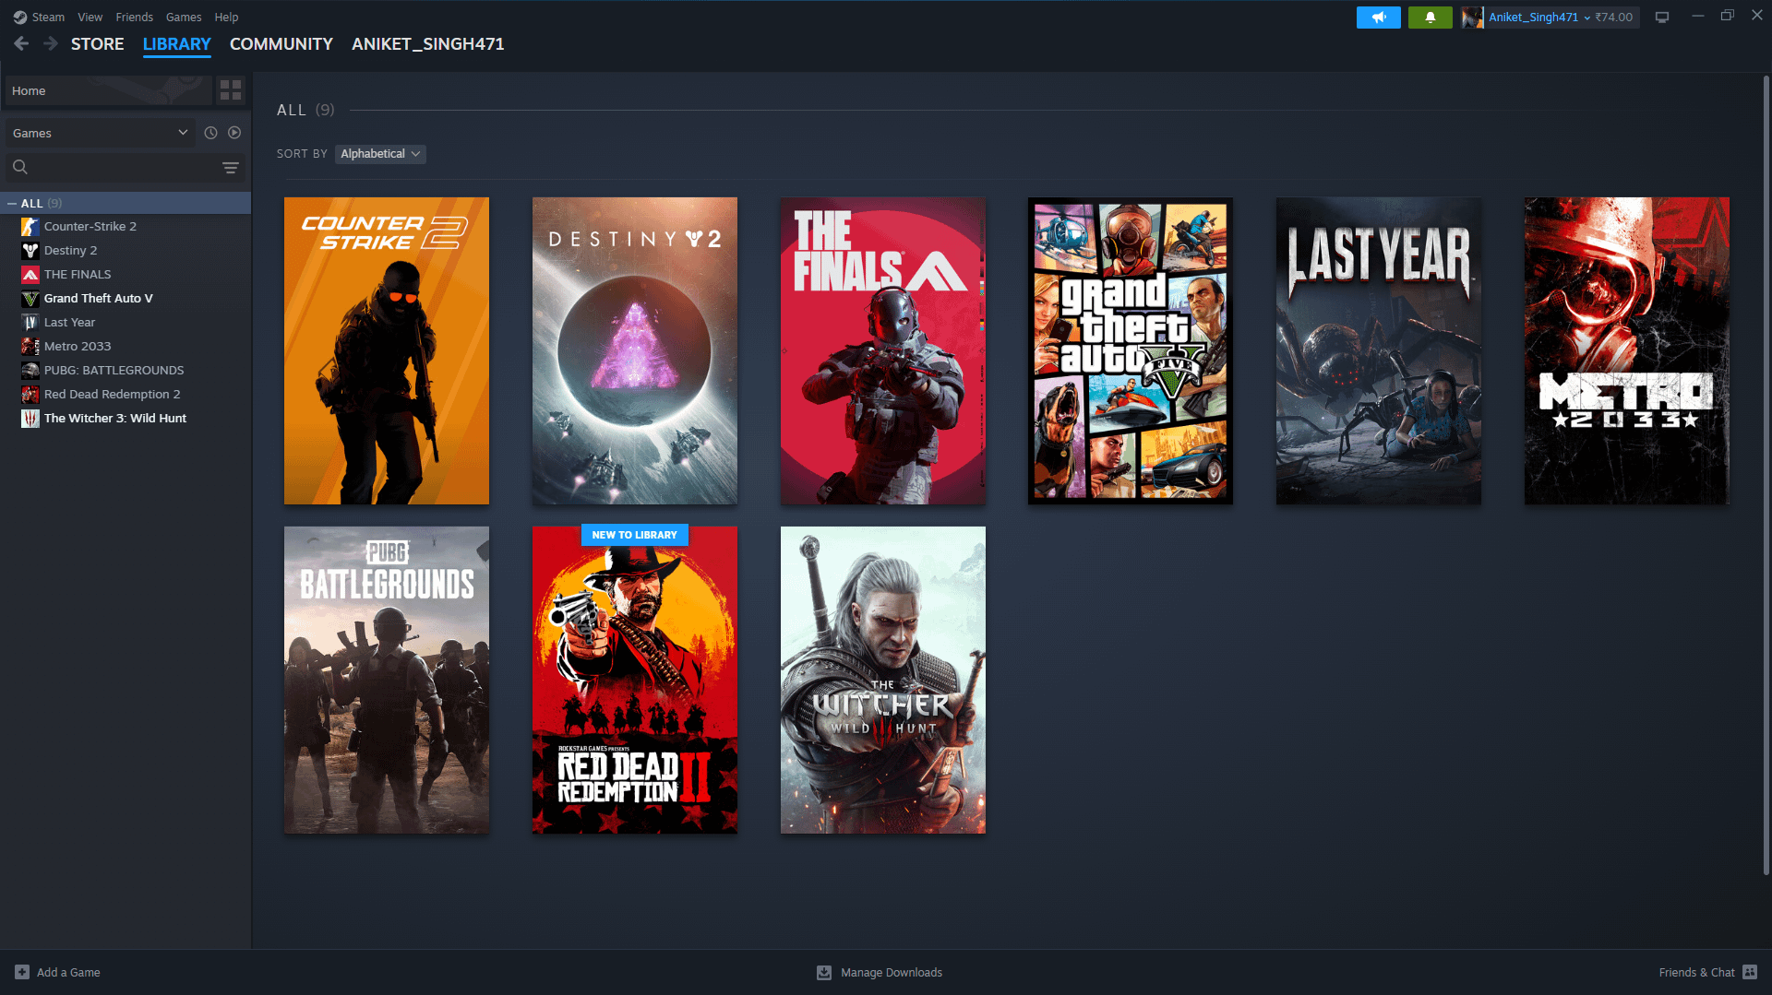
Task: Open the Witcher 3 cover thumbnail
Action: click(x=882, y=680)
